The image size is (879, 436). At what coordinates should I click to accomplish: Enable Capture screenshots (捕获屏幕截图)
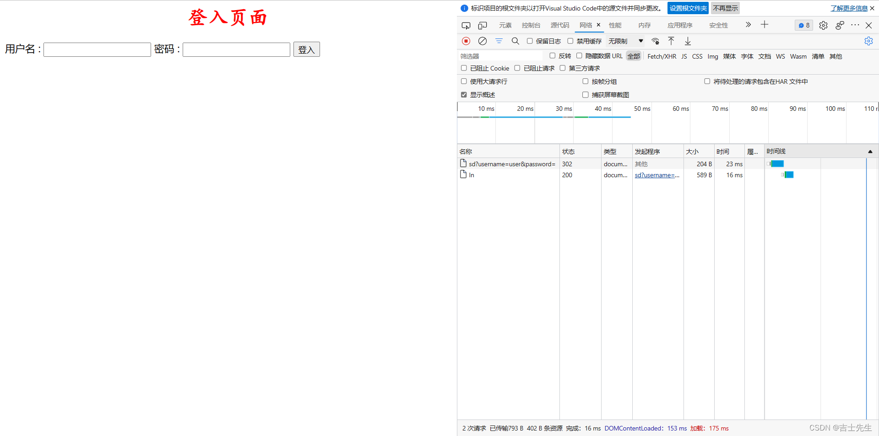pyautogui.click(x=586, y=95)
